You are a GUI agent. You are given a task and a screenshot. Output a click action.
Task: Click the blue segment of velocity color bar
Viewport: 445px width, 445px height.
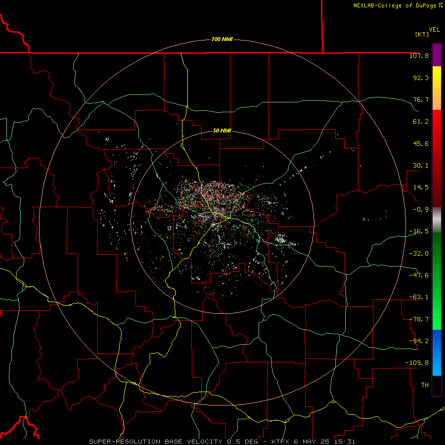pos(437,353)
